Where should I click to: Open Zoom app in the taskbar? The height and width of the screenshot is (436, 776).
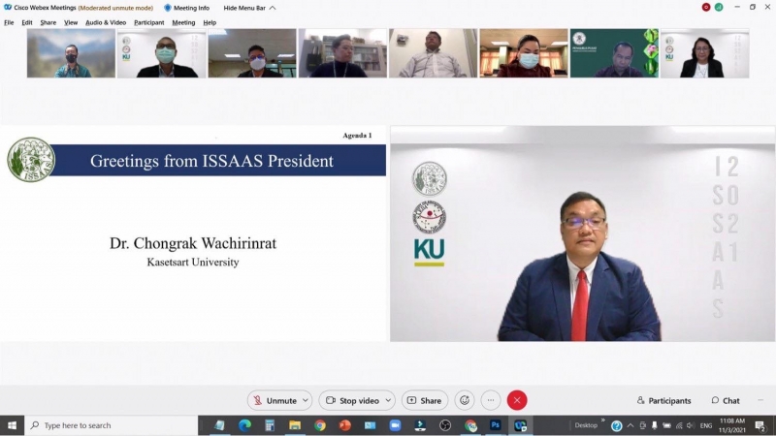coord(395,425)
